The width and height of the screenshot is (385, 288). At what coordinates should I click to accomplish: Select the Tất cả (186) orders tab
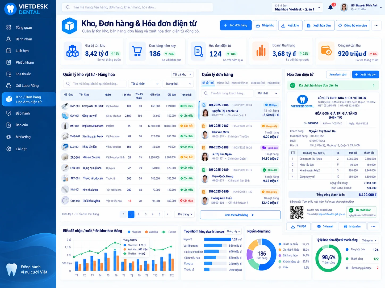[208, 83]
